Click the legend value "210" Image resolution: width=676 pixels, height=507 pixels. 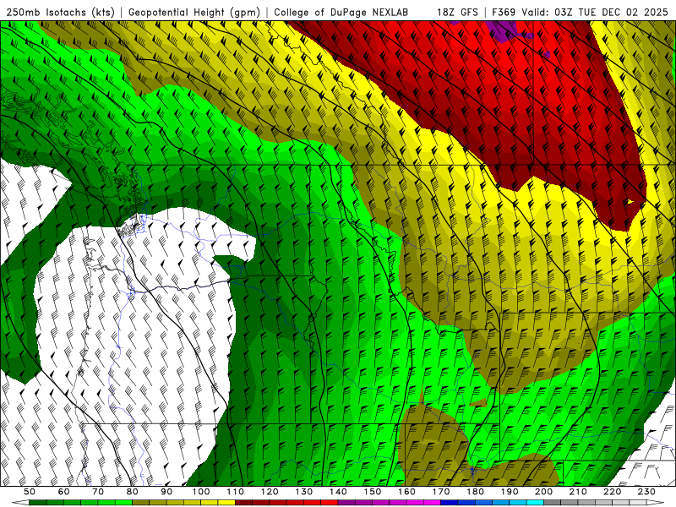point(578,492)
